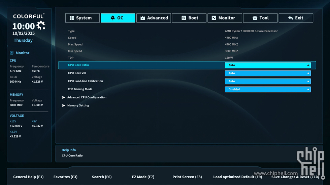The width and height of the screenshot is (330, 185).
Task: Expand the Memory Setting submenu
Action: (x=78, y=105)
